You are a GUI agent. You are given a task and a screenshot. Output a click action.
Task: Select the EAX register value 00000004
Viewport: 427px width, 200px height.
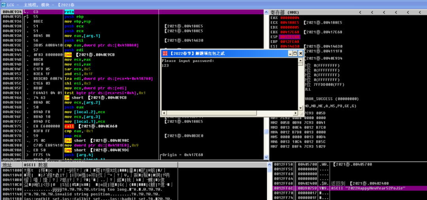(x=290, y=18)
